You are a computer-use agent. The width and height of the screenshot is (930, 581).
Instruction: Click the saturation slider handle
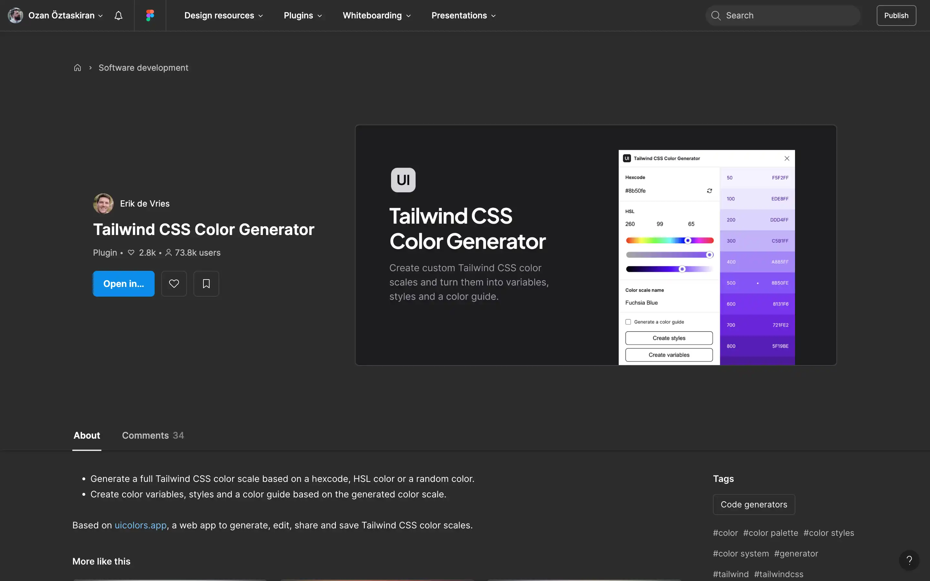709,255
